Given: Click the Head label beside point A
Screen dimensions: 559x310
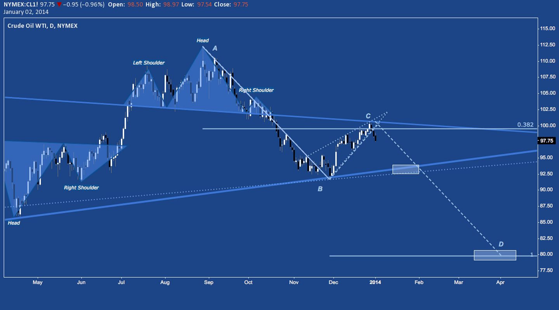Looking at the screenshot, I should pos(203,40).
